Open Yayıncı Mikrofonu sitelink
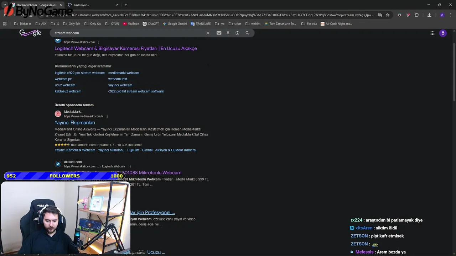Viewport: 456px width, 256px height. tap(111, 150)
